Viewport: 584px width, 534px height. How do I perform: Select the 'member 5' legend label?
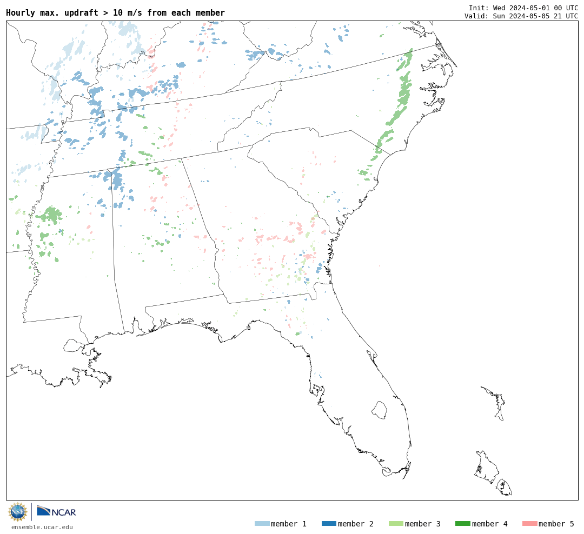[x=556, y=524]
